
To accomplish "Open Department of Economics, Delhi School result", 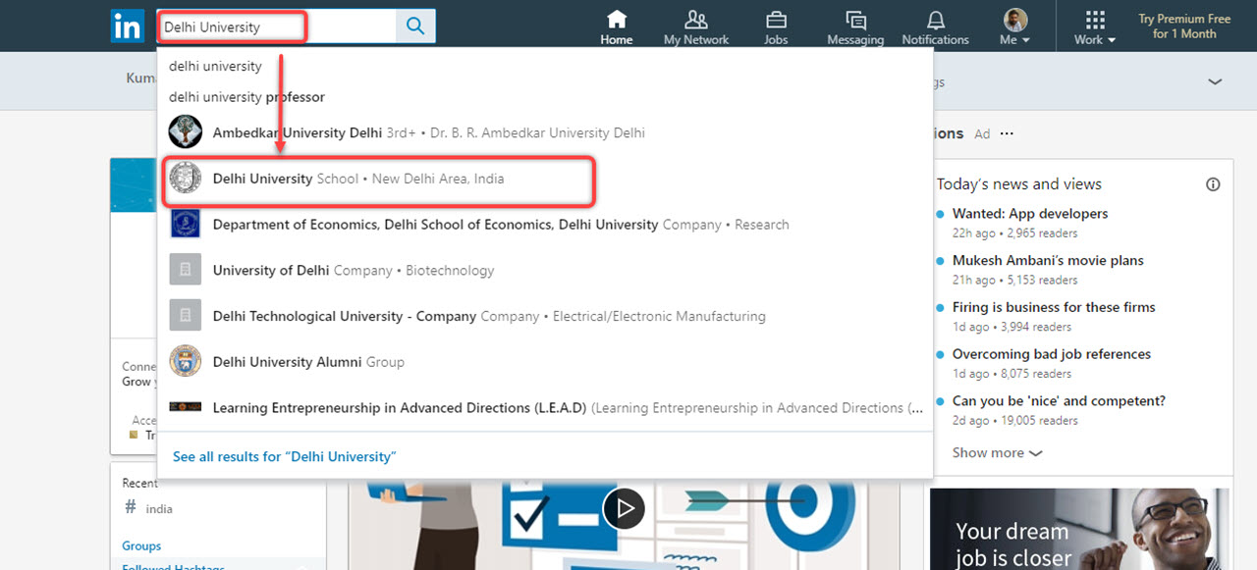I will point(545,225).
